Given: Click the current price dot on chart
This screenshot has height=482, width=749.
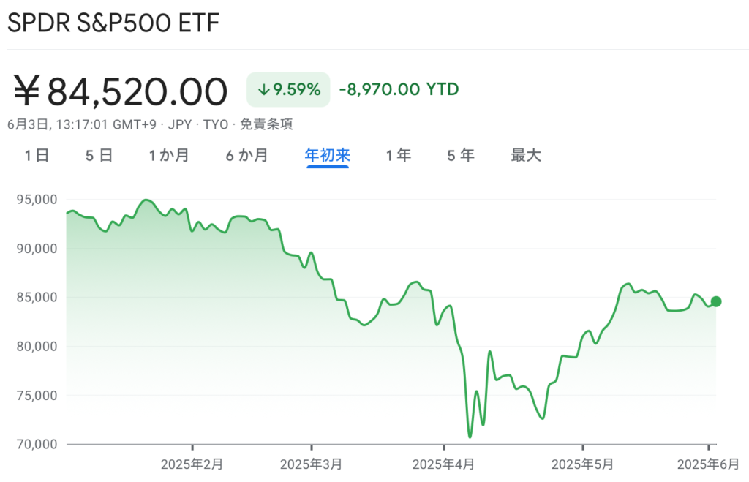Looking at the screenshot, I should click(716, 301).
